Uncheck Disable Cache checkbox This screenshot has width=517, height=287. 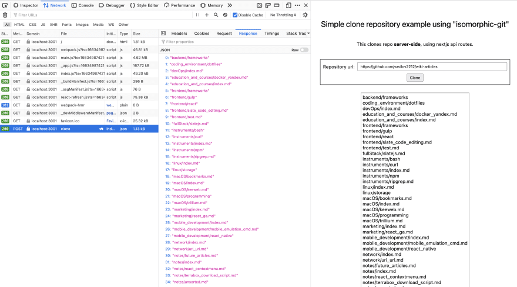click(235, 15)
